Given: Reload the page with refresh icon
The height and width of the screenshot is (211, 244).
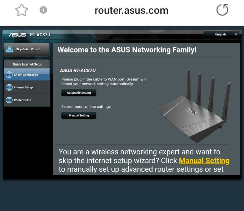Looking at the screenshot, I should coord(222,10).
